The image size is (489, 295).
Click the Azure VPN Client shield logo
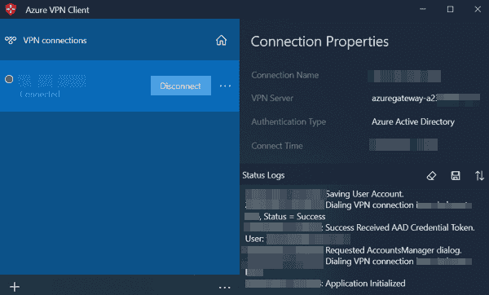[x=11, y=9]
